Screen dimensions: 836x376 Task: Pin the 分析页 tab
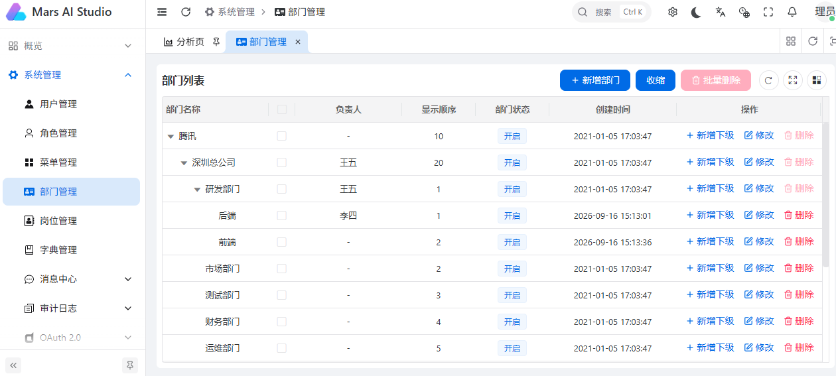(x=216, y=42)
